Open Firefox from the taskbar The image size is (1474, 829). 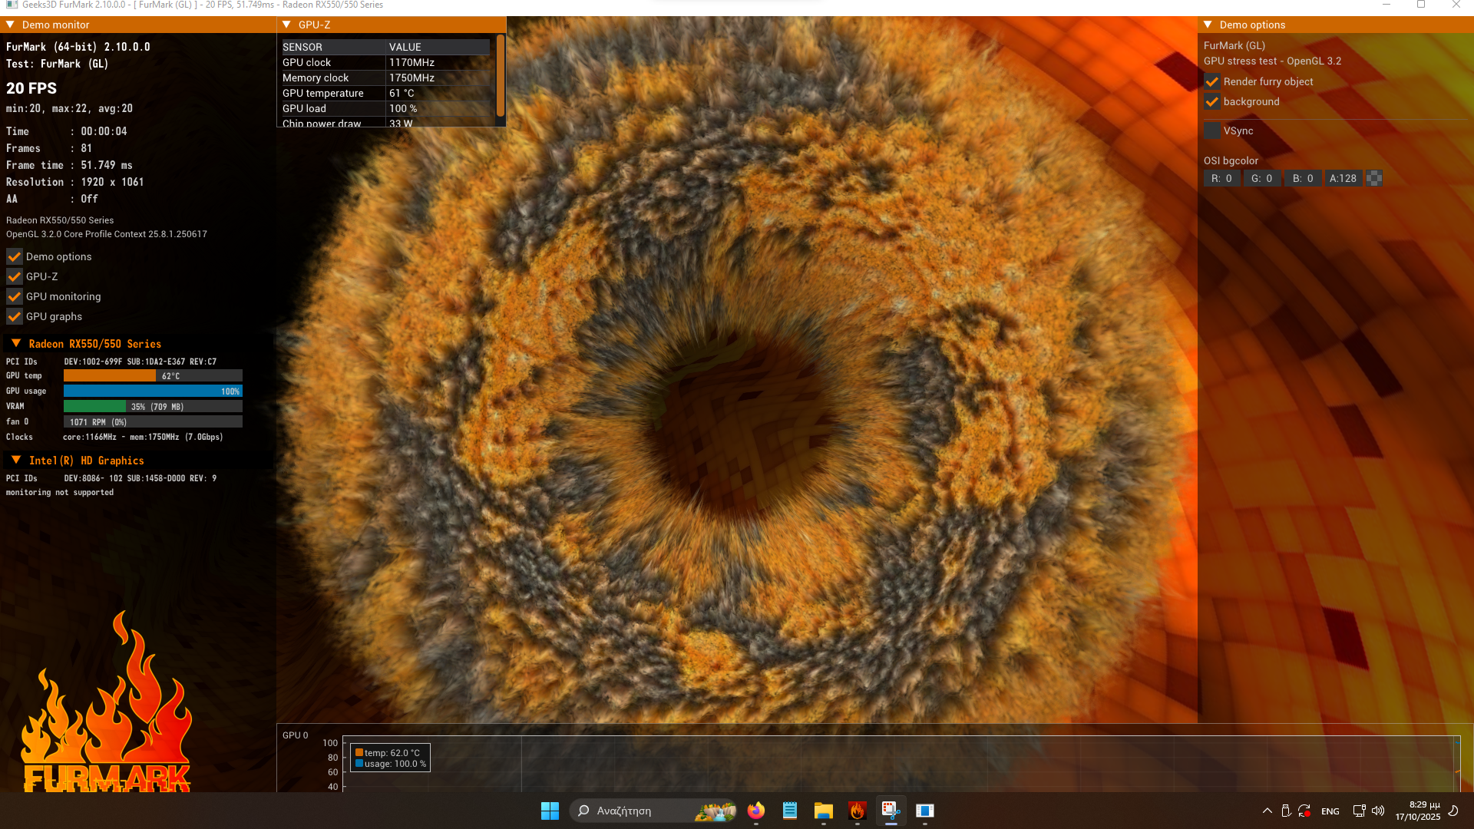(x=756, y=811)
